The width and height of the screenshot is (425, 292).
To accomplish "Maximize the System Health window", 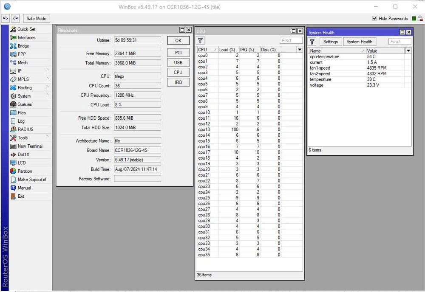I will [x=402, y=33].
